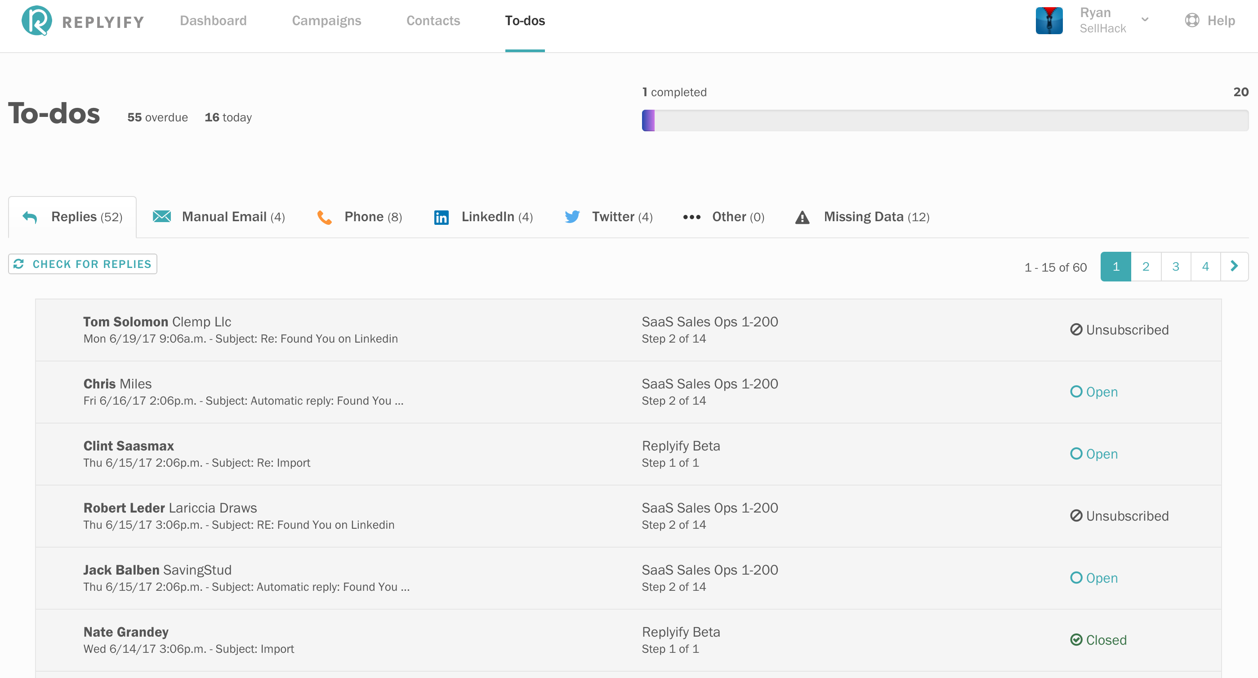
Task: Click SaaS Sales Ops 1-200 in Tom Solomon row
Action: point(709,321)
